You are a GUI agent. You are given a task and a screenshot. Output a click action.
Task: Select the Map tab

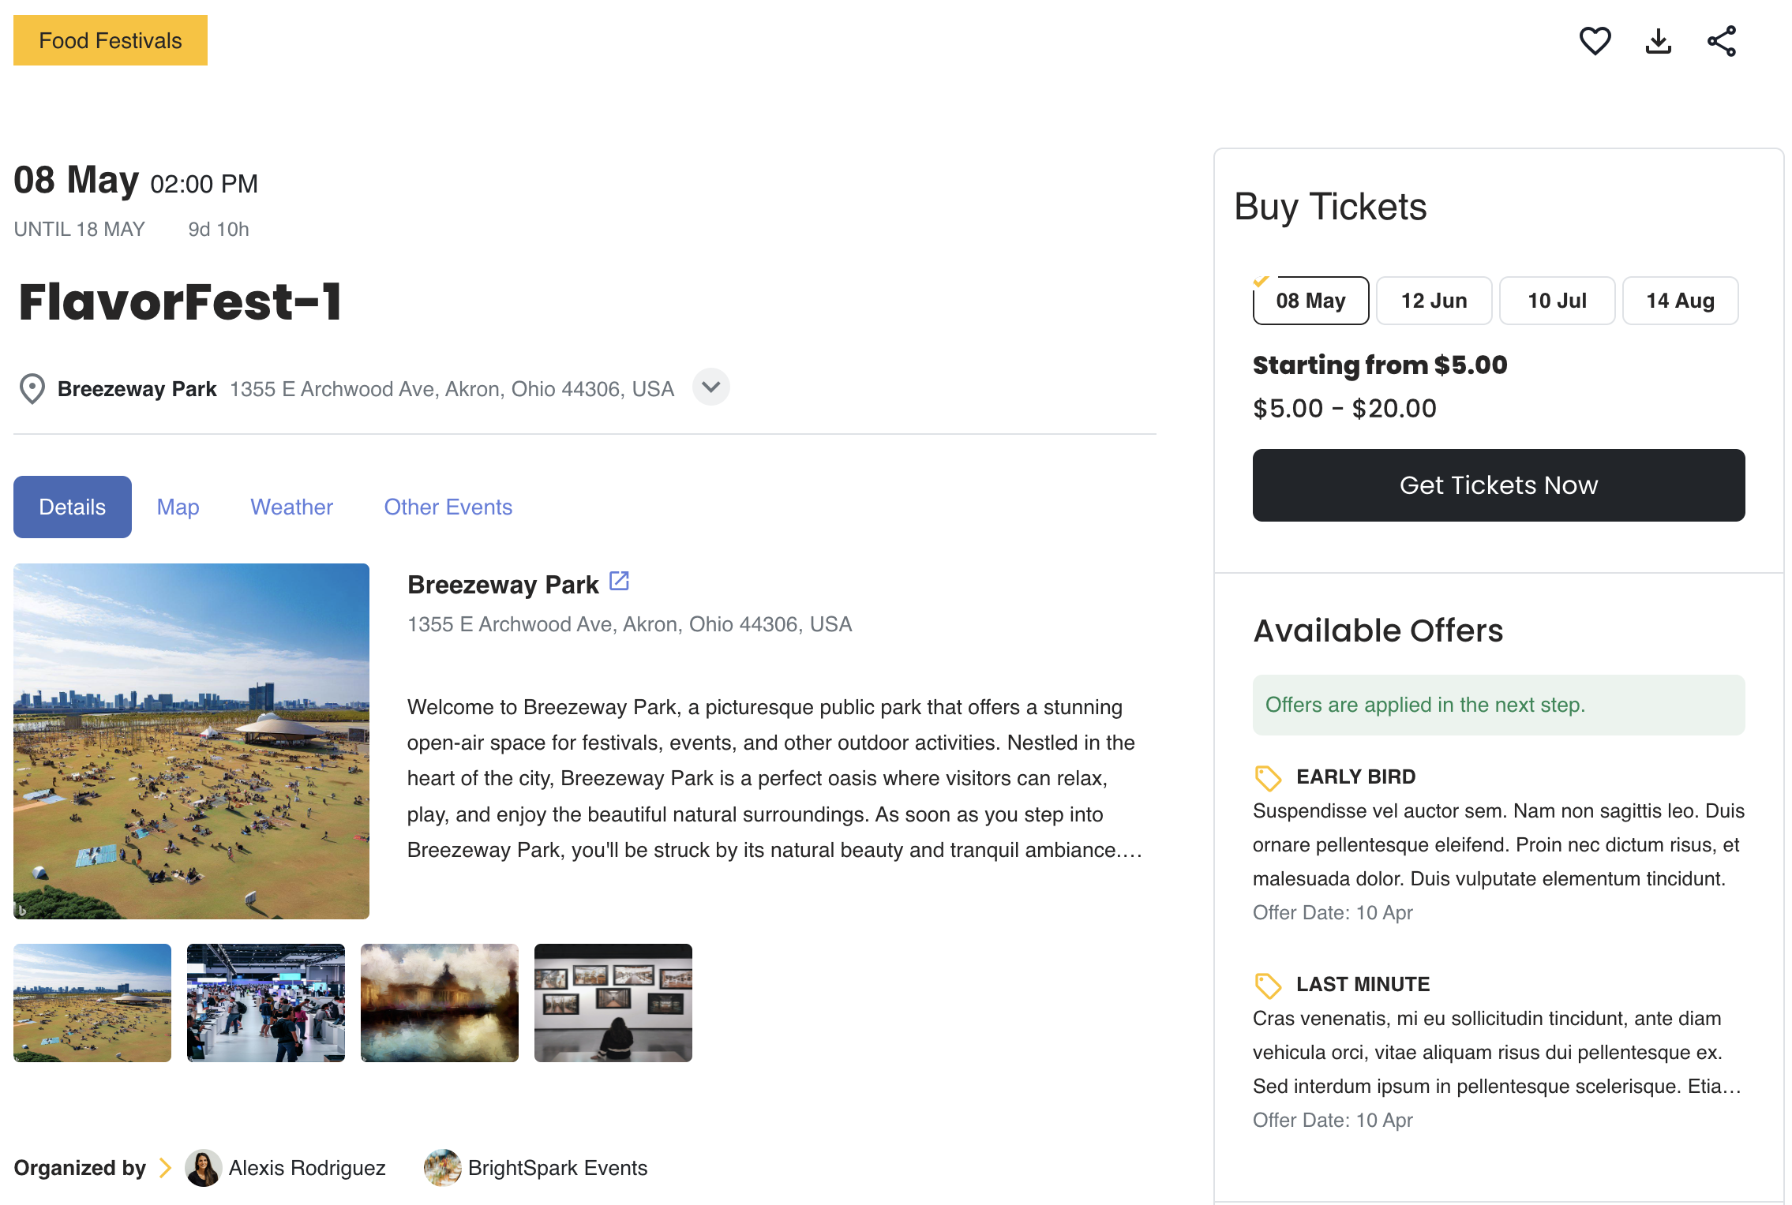pos(179,507)
